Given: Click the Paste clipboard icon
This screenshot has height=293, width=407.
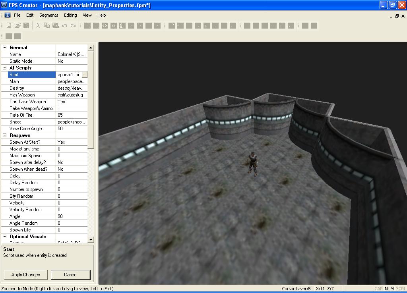Looking at the screenshot, I should 56,25.
